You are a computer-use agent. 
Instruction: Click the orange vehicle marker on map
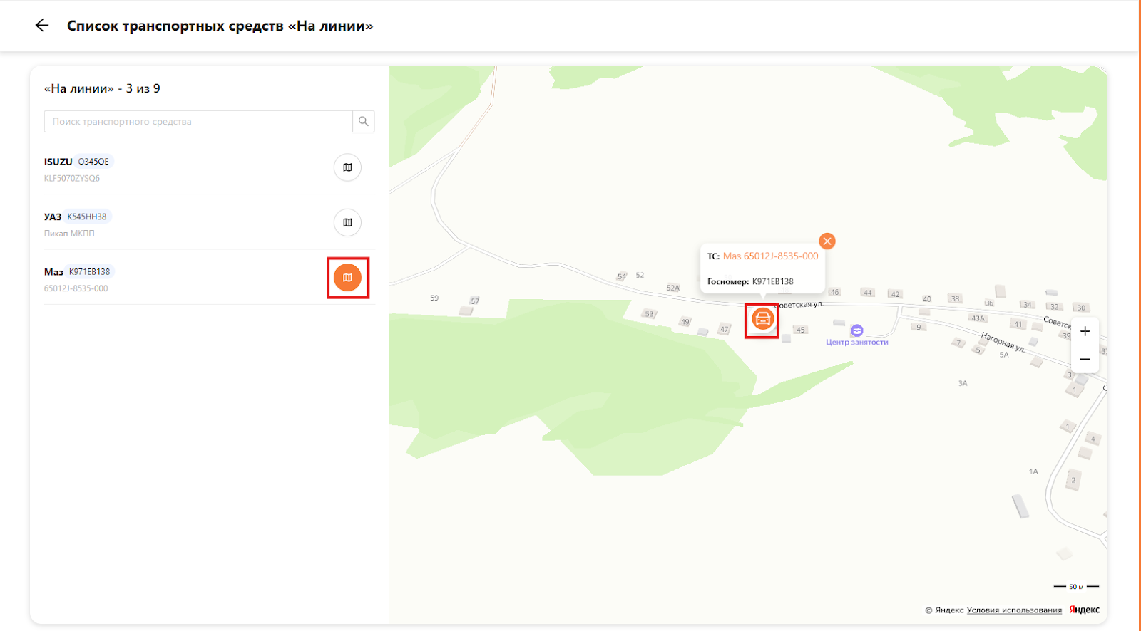pos(762,320)
